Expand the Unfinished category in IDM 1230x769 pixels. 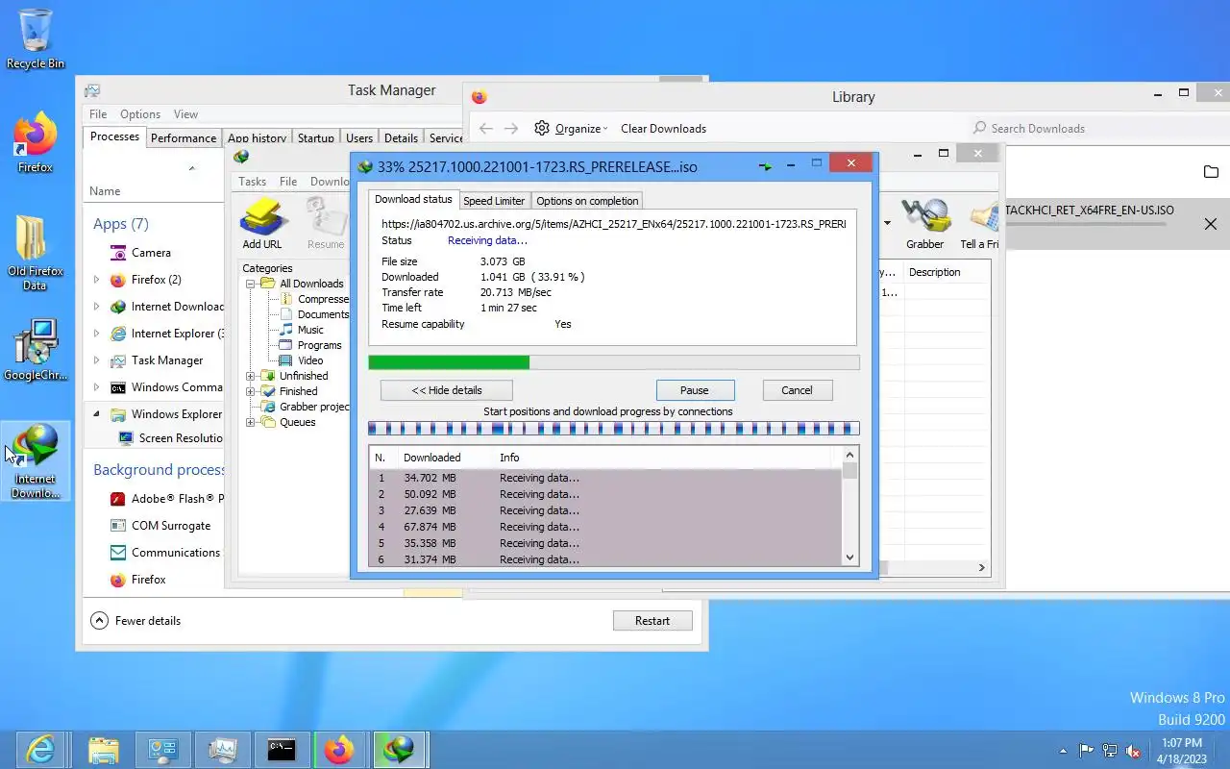[251, 376]
